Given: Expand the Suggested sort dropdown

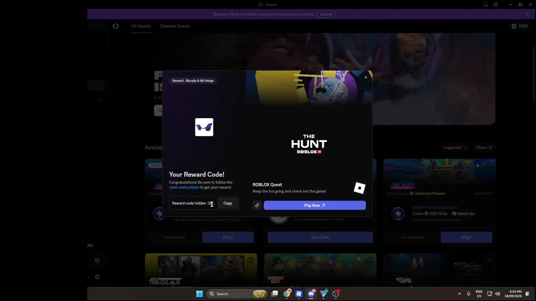Looking at the screenshot, I should coord(455,147).
